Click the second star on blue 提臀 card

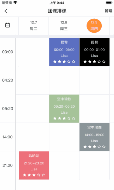tap(60, 61)
